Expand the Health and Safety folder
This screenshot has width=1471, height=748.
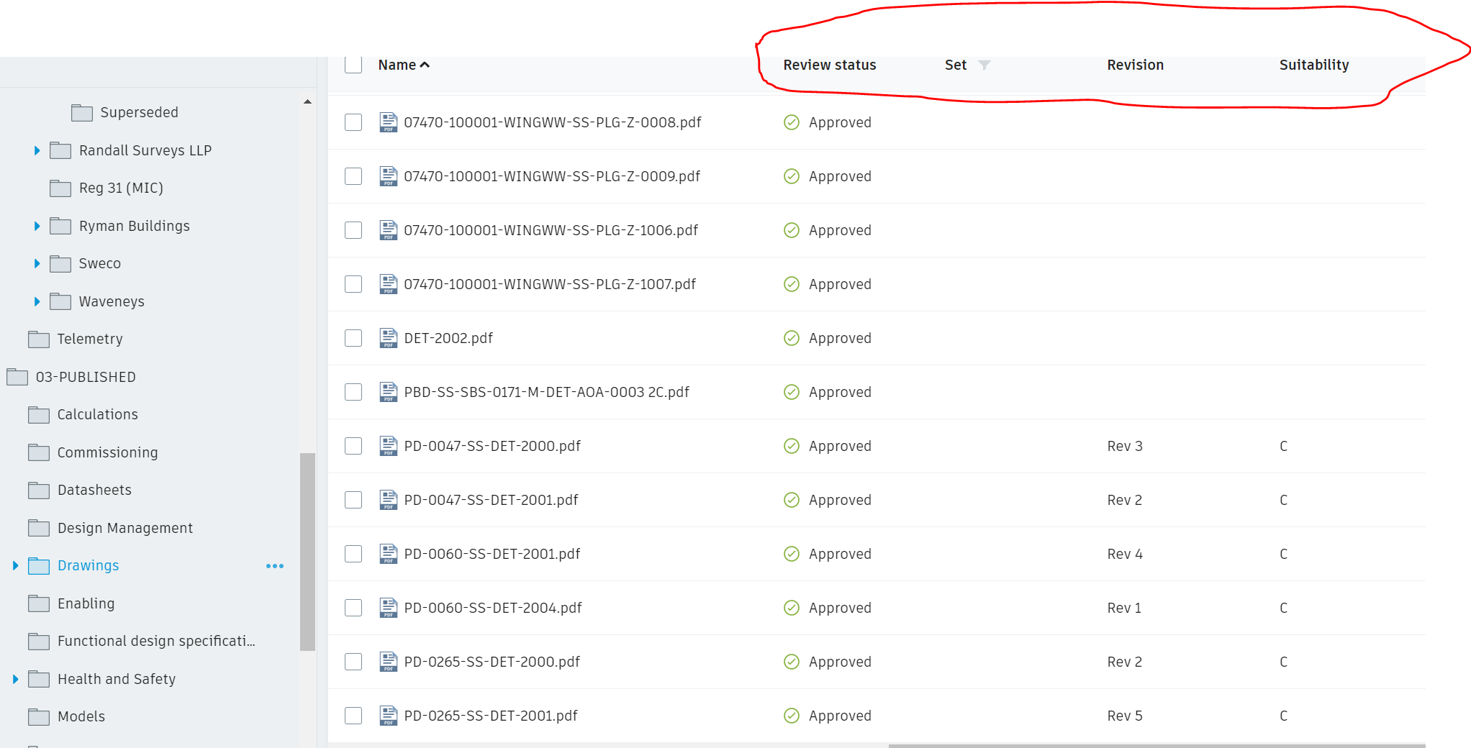[15, 679]
